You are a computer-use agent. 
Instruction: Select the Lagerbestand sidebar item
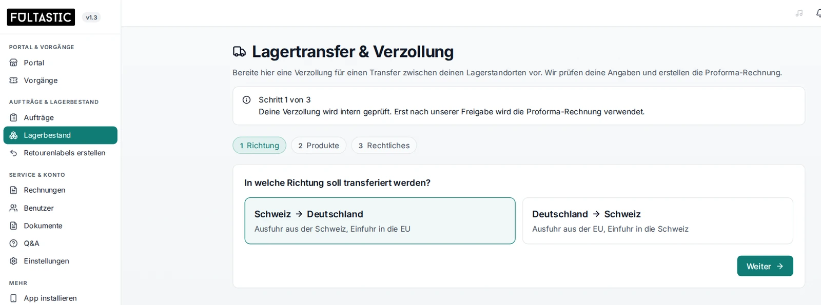tap(61, 135)
